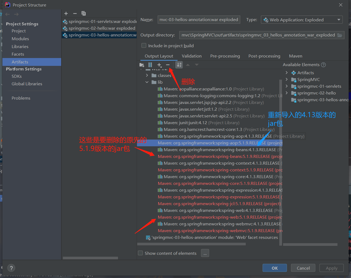Remove selected artifact with minus icon
The width and height of the screenshot is (351, 278).
pos(75,13)
